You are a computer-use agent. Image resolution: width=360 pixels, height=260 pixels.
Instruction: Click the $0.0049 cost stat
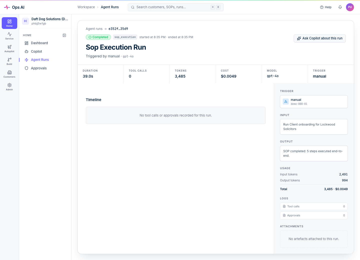(228, 76)
